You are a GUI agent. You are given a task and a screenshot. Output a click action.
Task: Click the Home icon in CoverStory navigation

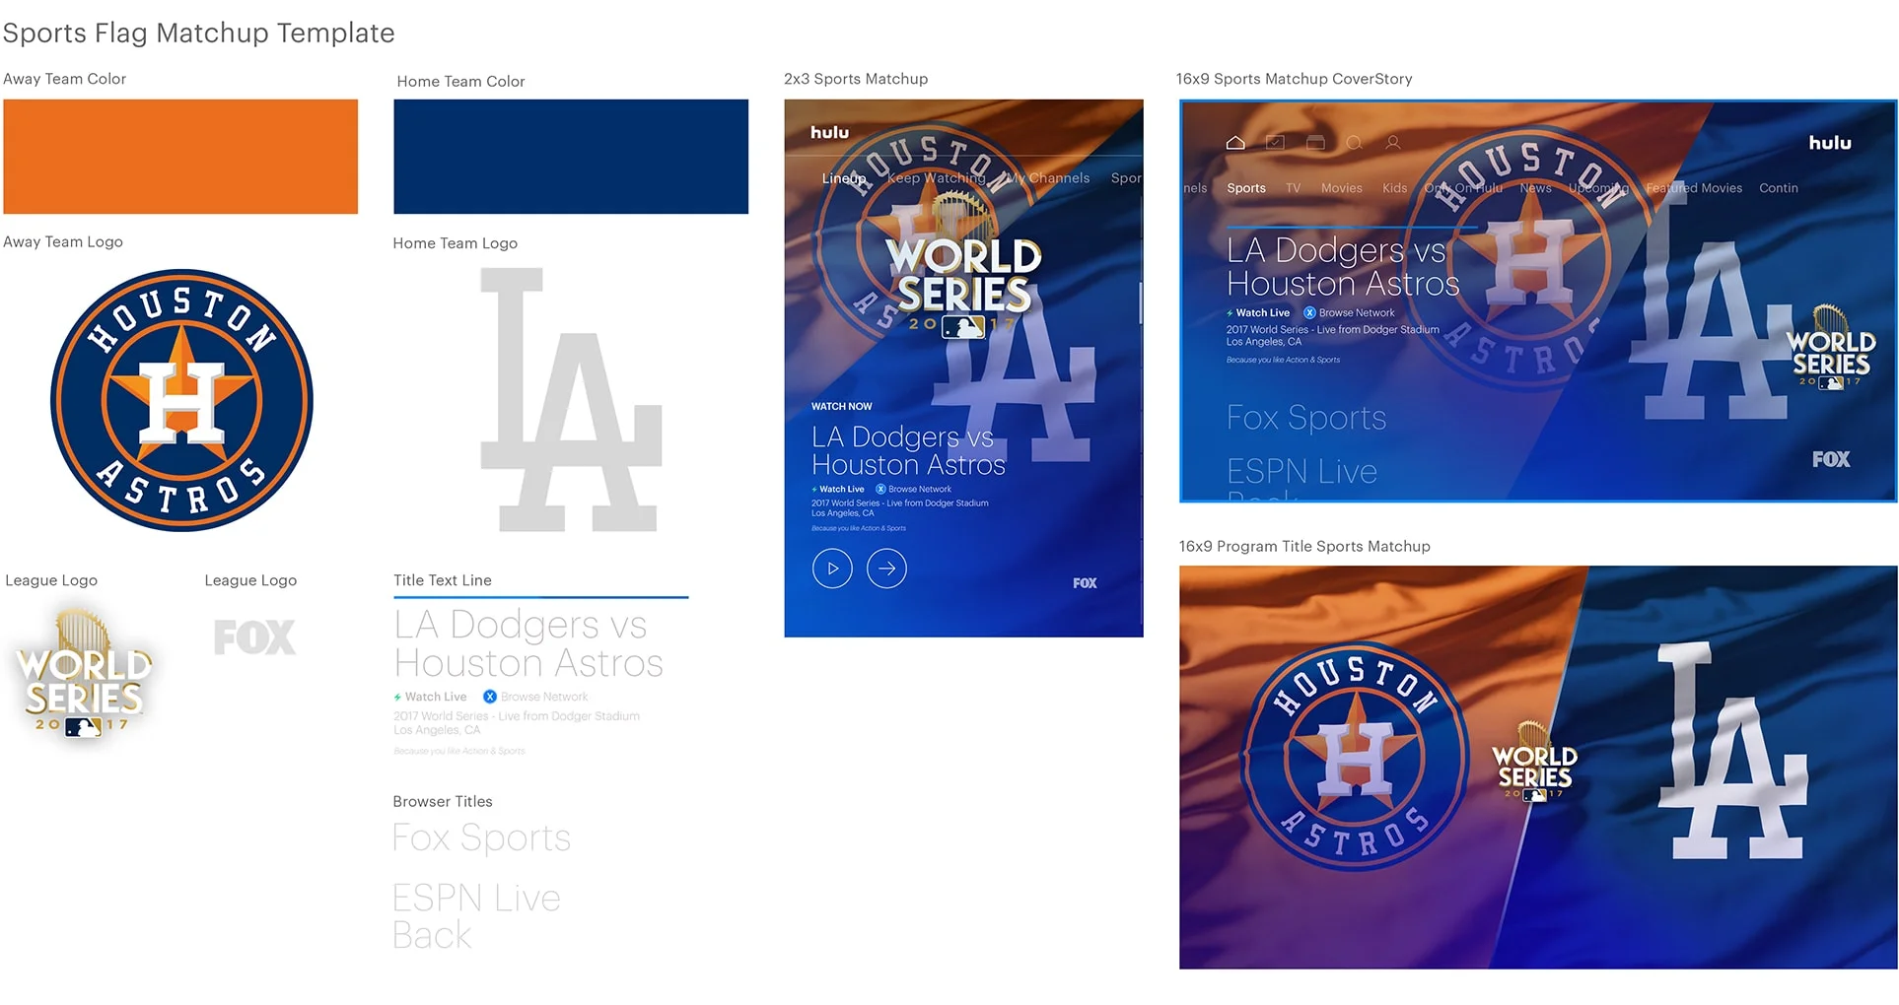tap(1235, 143)
